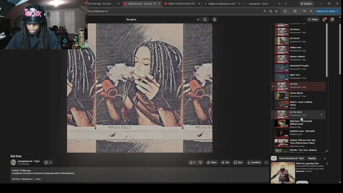The image size is (343, 193).
Task: Click the Get Over video title
Action: (16, 156)
